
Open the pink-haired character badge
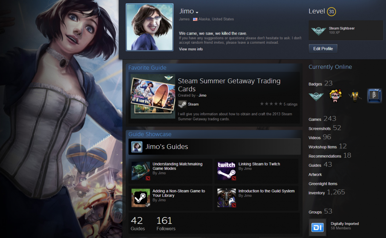[x=335, y=96]
